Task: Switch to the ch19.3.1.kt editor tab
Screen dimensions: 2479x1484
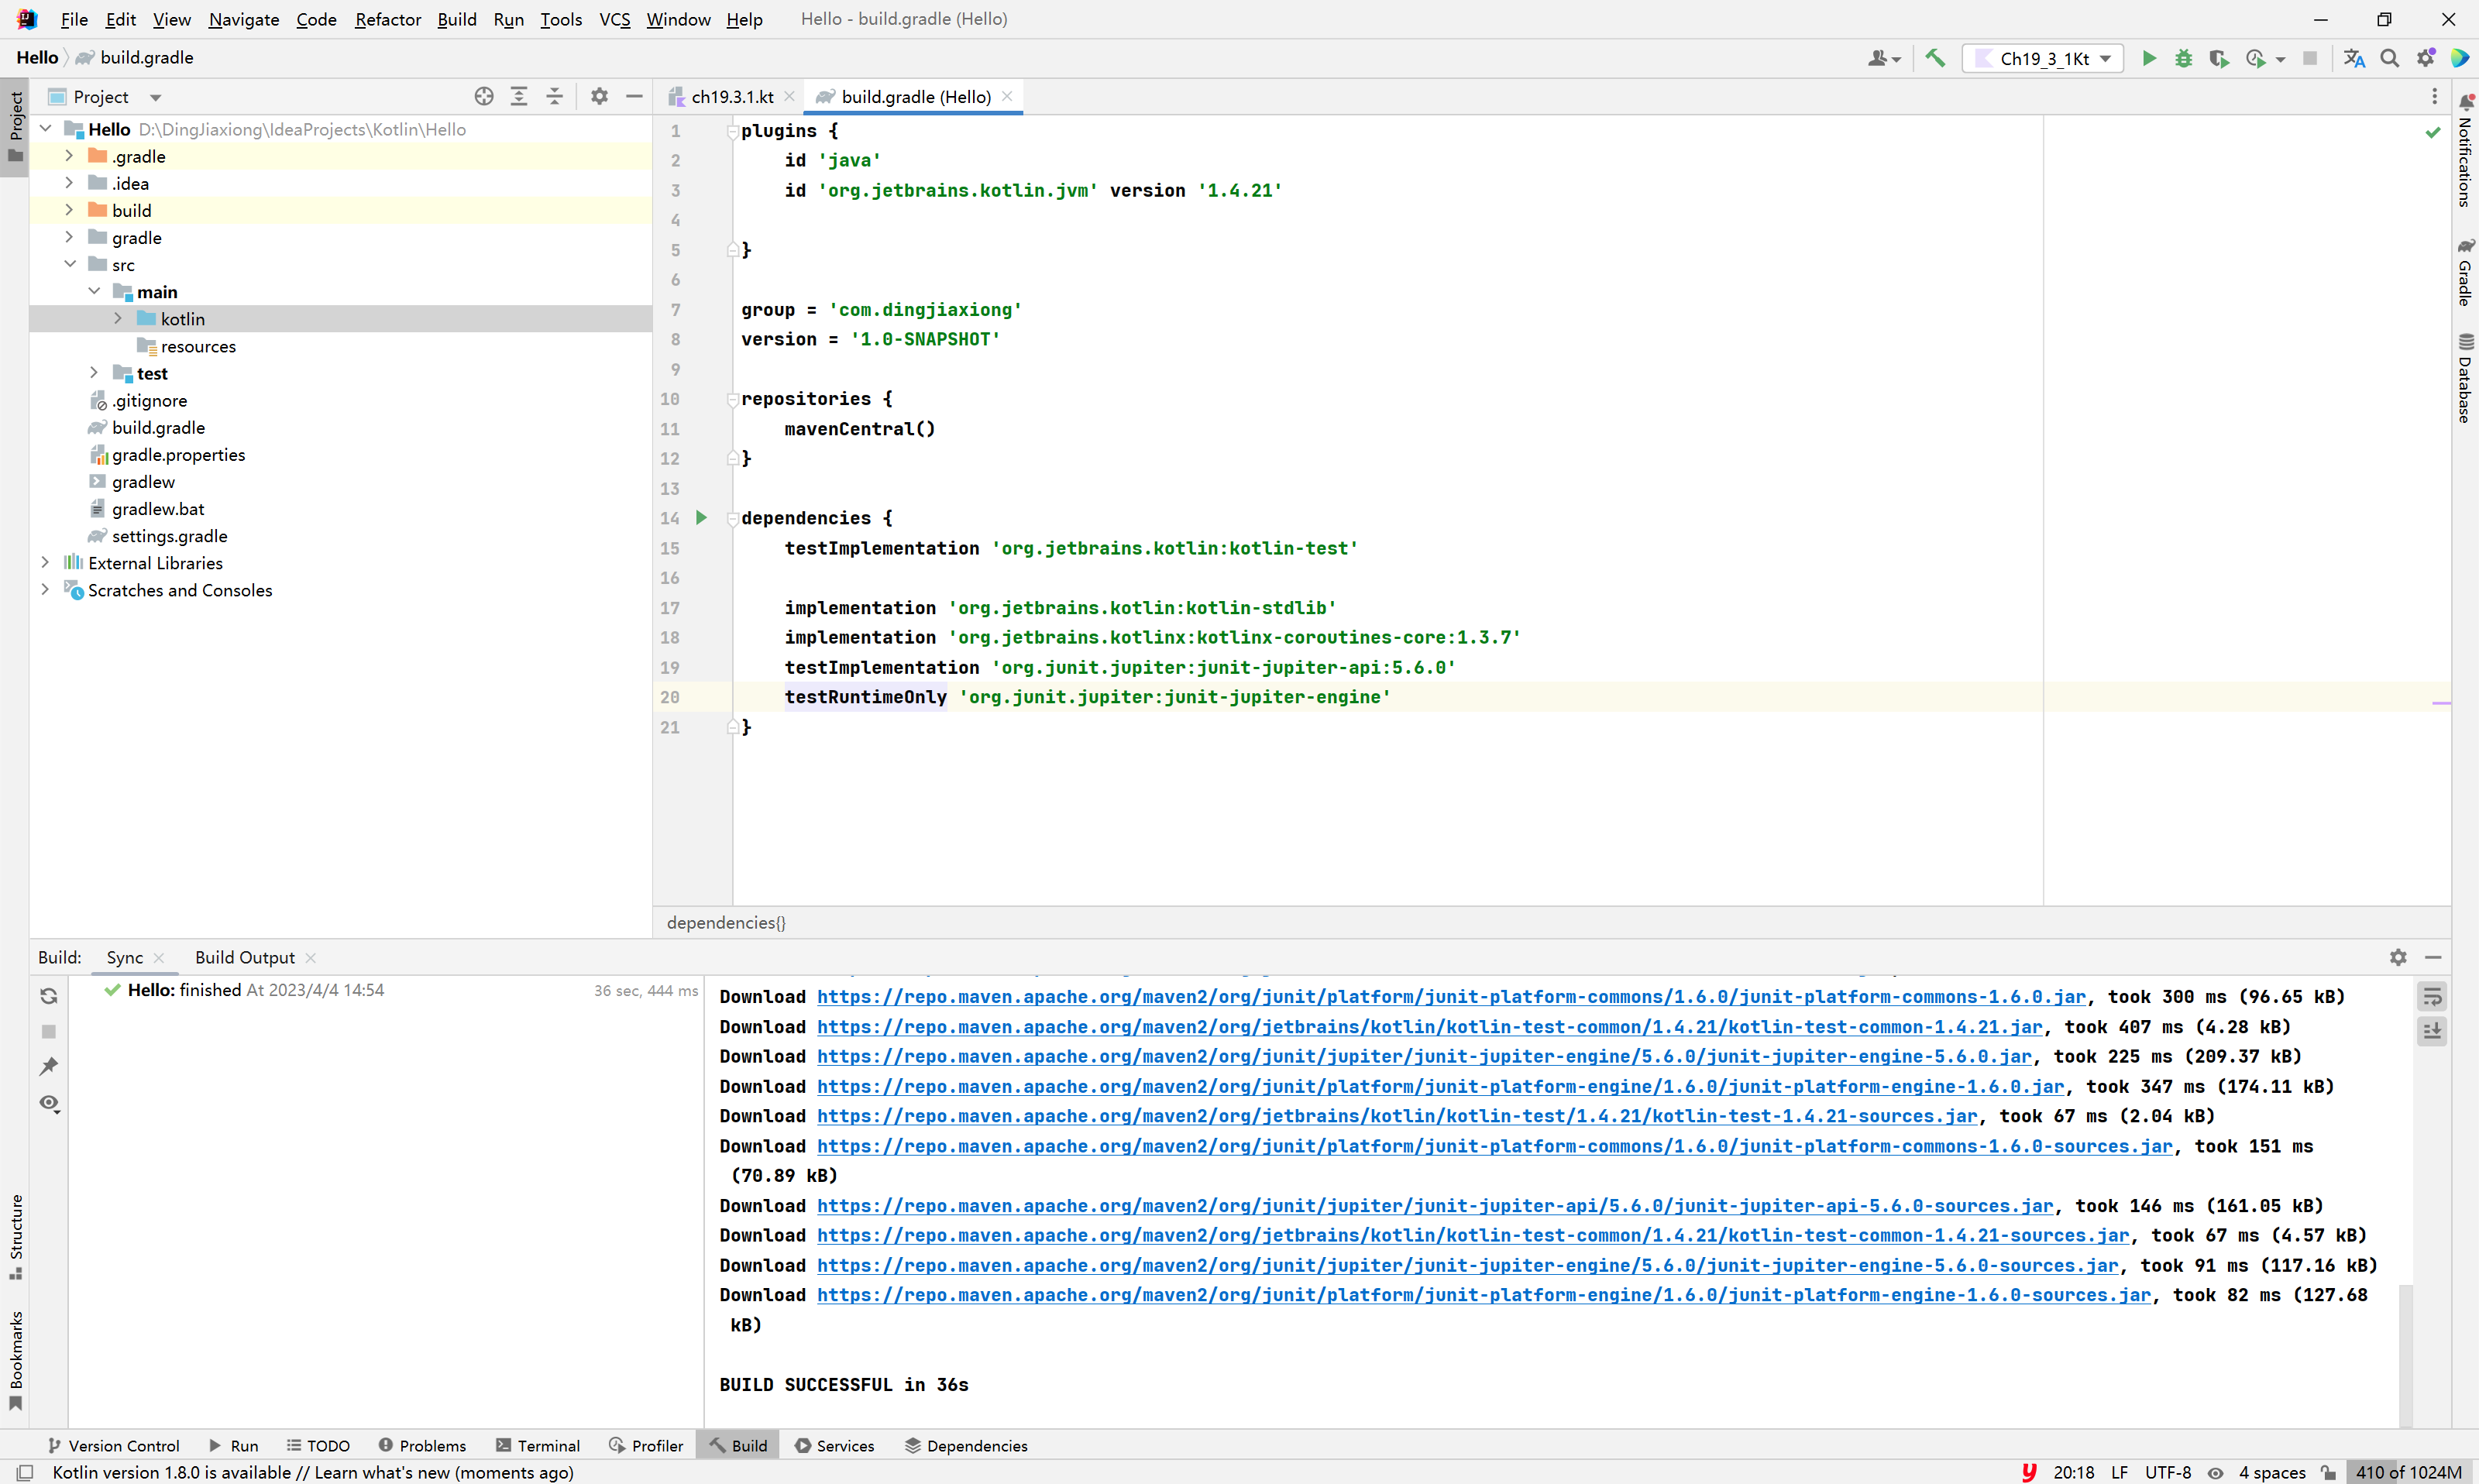Action: coord(731,96)
